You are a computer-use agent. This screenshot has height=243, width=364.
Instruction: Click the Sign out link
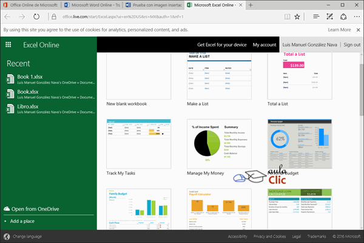tap(352, 45)
